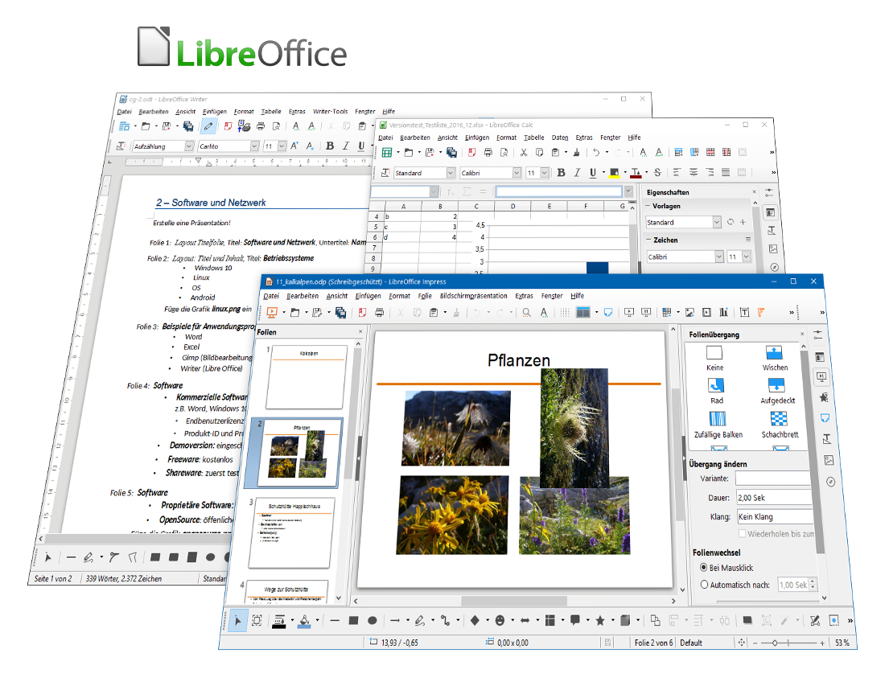The image size is (889, 686).
Task: Open the 'Extras' menu in Impress
Action: pos(524,296)
